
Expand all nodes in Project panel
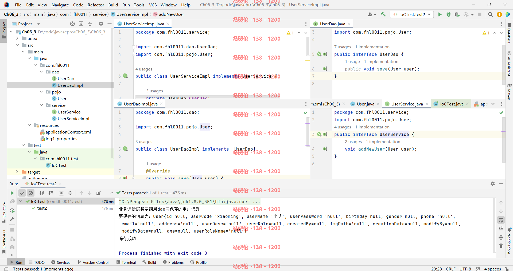coord(81,24)
